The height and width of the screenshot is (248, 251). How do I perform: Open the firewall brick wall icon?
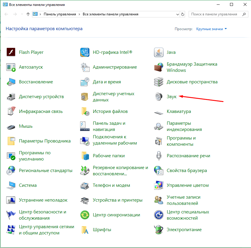pyautogui.click(x=159, y=67)
